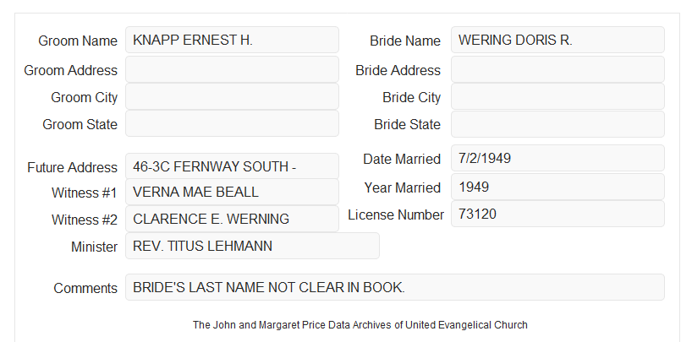This screenshot has width=681, height=342.
Task: Click the Groom Name label
Action: click(x=78, y=41)
